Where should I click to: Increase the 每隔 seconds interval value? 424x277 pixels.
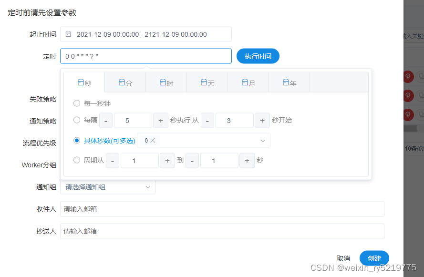click(161, 121)
